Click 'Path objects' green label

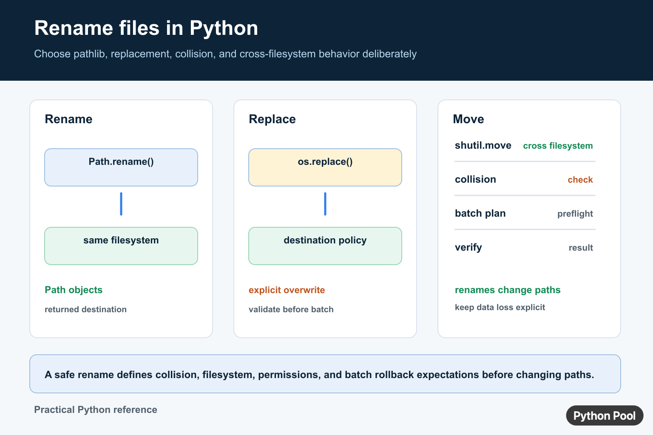74,290
